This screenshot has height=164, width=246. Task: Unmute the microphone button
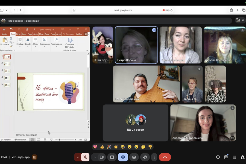click(85, 157)
